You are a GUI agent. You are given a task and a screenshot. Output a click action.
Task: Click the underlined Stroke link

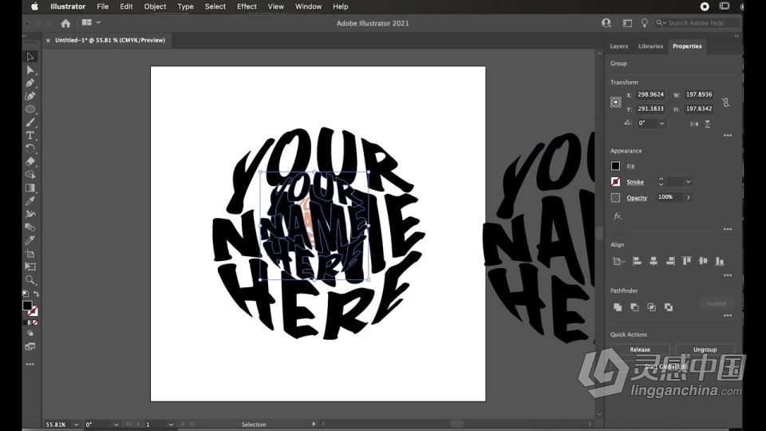pyautogui.click(x=635, y=182)
